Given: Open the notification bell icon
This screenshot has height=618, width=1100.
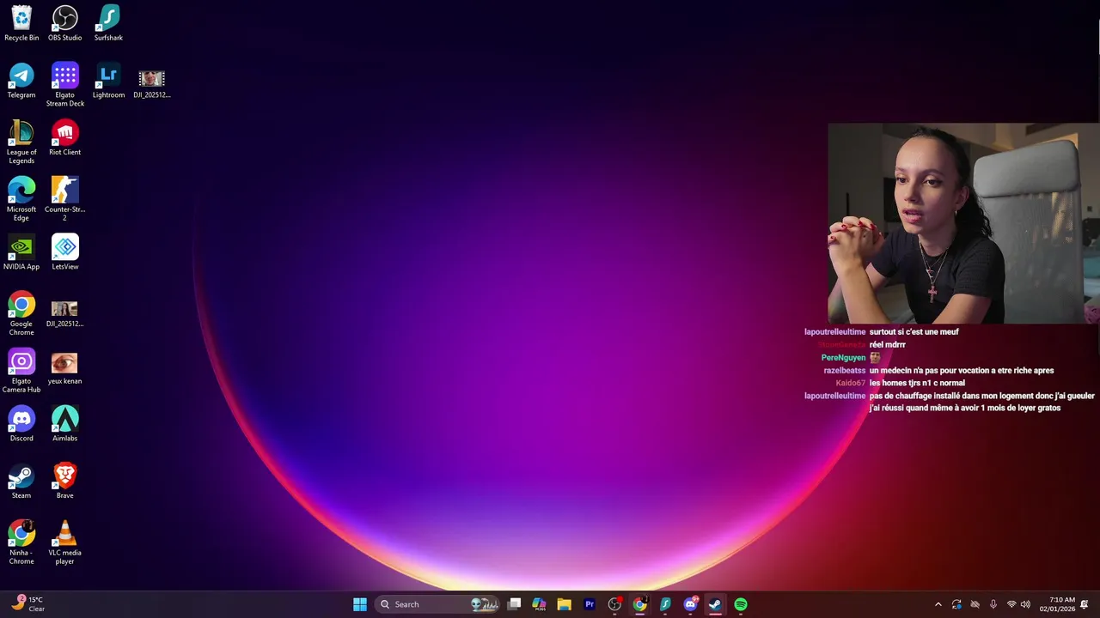Looking at the screenshot, I should point(1085,604).
